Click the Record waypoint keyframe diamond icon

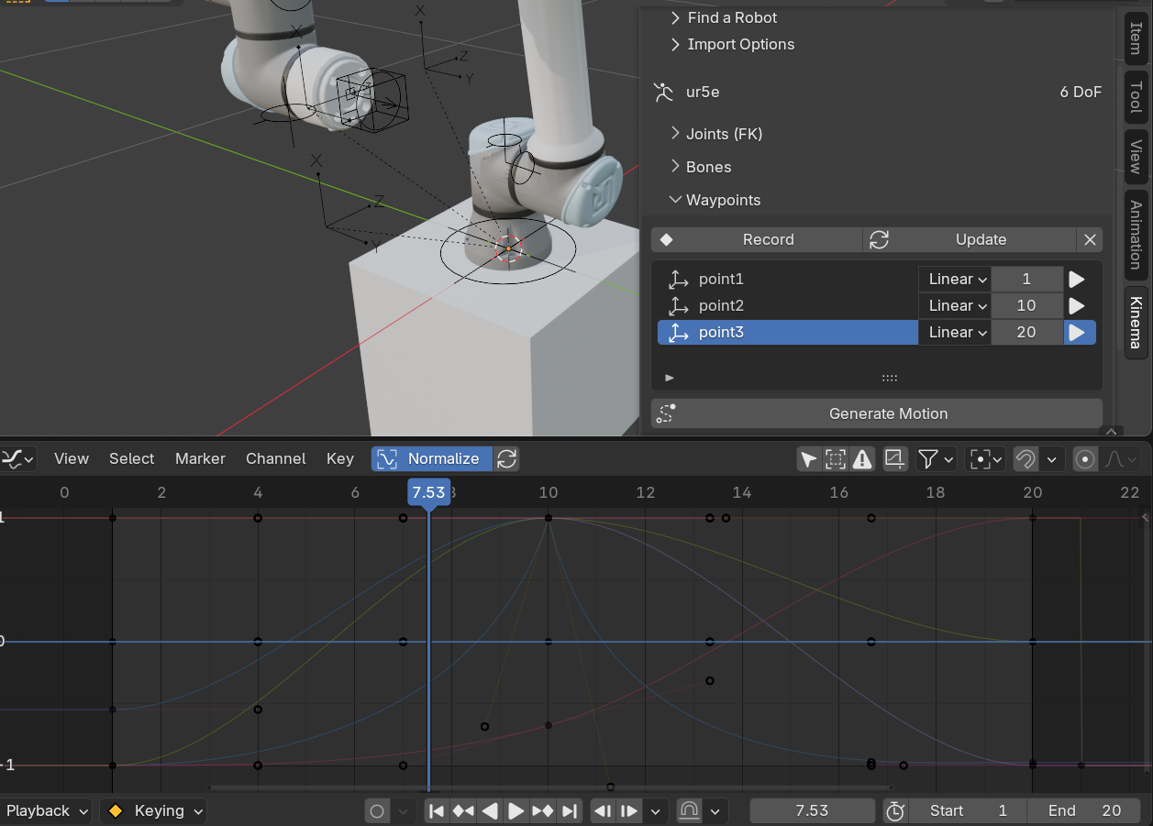point(667,239)
